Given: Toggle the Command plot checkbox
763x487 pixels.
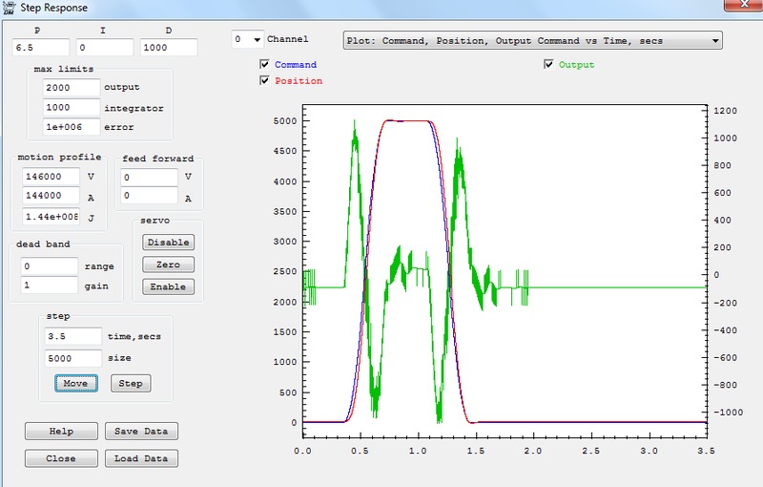Looking at the screenshot, I should 265,65.
